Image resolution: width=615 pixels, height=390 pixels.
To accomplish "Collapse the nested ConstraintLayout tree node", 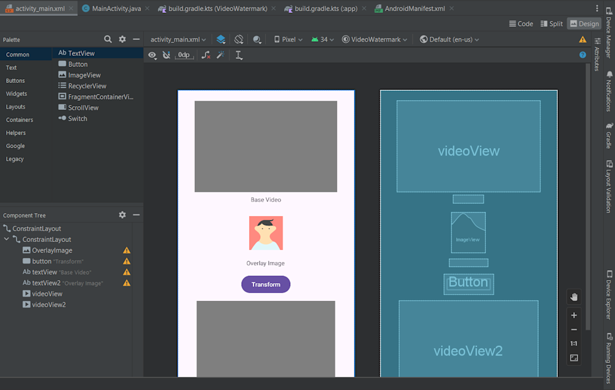I will click(x=7, y=240).
